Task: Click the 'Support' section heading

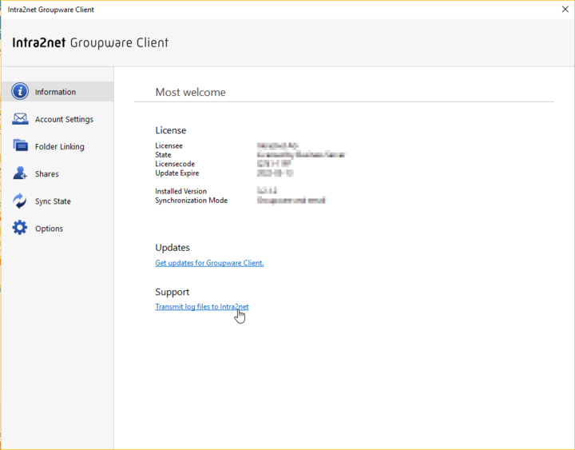Action: [172, 293]
